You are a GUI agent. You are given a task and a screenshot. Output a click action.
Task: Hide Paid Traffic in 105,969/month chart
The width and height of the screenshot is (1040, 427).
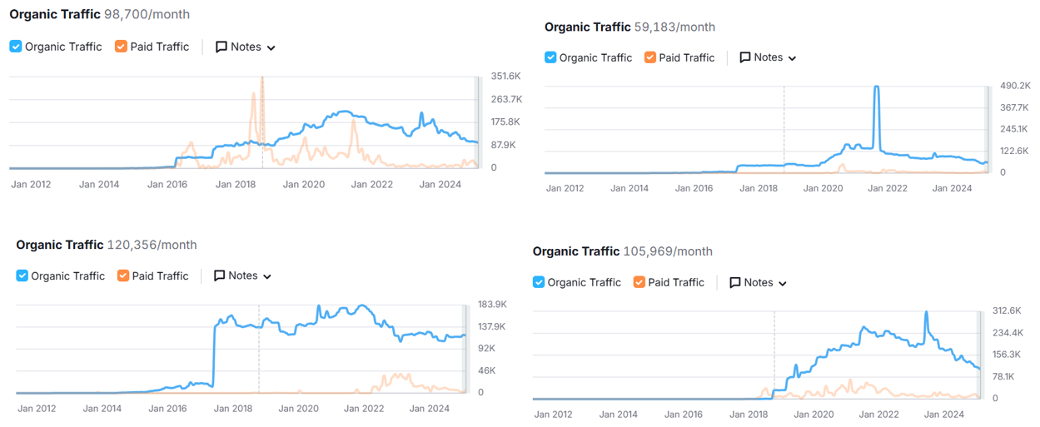(639, 282)
